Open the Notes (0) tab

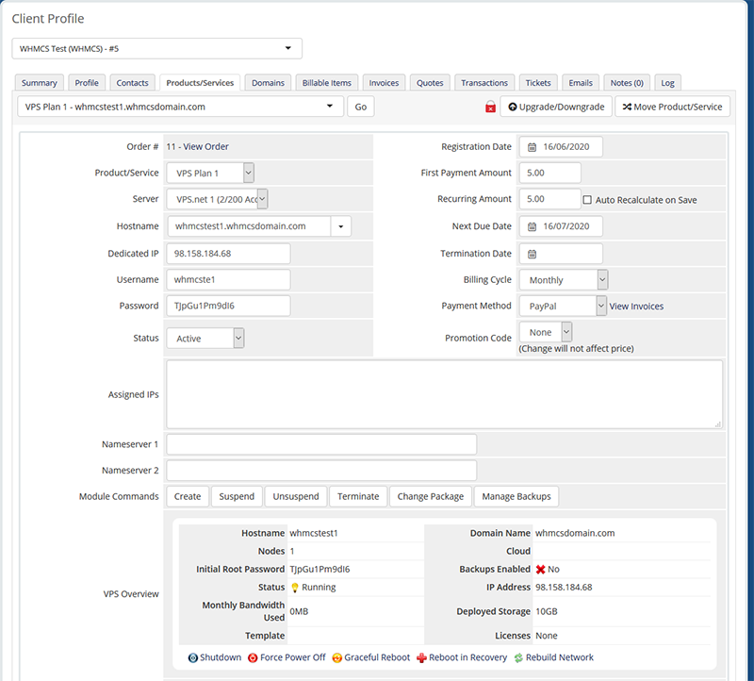[x=627, y=83]
